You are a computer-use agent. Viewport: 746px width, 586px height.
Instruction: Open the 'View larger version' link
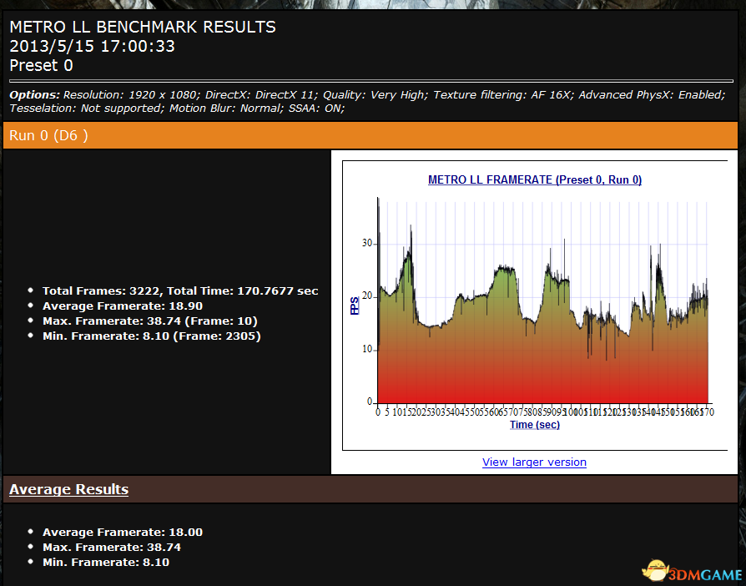tap(534, 462)
